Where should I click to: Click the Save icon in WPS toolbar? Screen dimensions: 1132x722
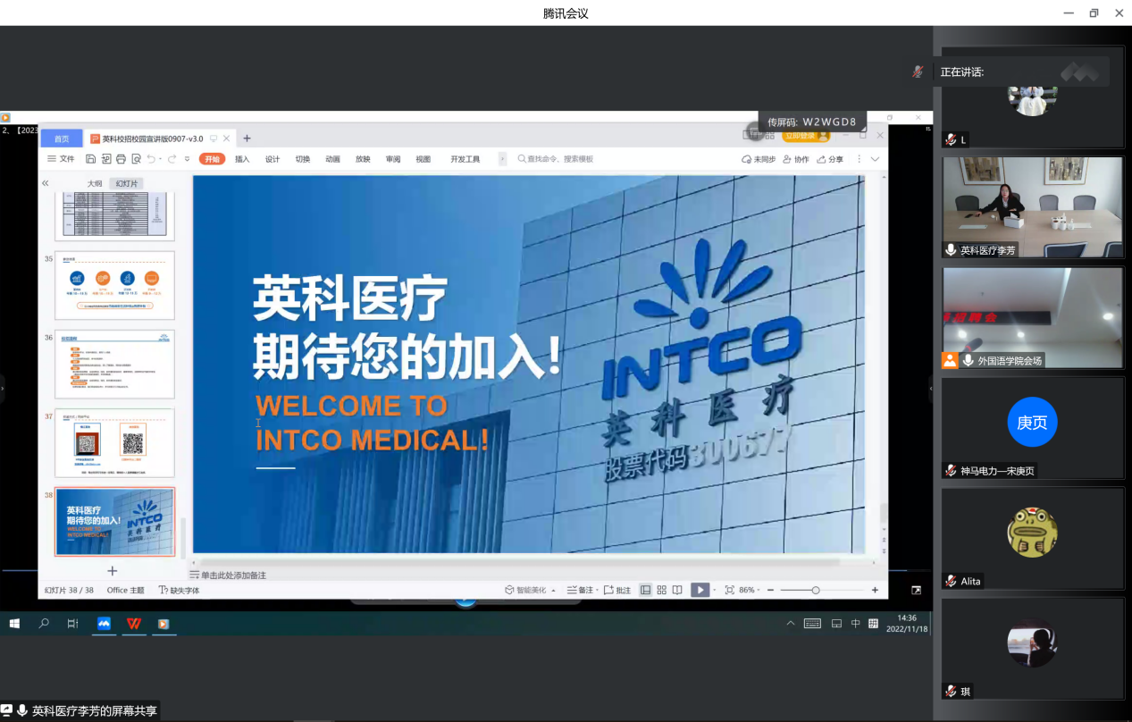point(91,159)
